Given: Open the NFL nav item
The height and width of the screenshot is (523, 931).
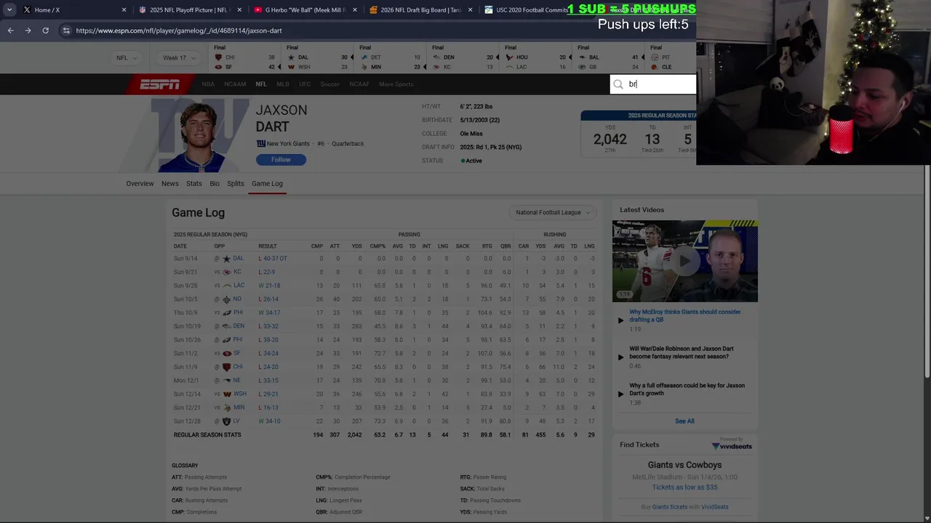Looking at the screenshot, I should (x=261, y=84).
